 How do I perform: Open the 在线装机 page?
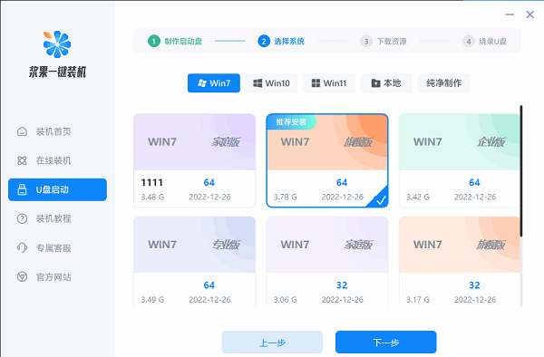click(58, 160)
